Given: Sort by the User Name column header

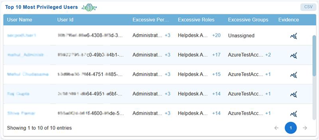Looking at the screenshot, I should (x=19, y=20).
